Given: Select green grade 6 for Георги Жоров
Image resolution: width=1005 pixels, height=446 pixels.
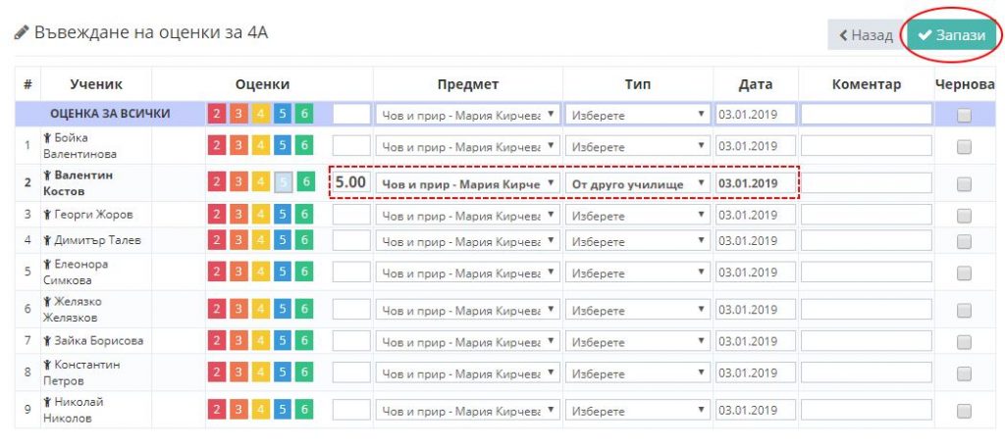Looking at the screenshot, I should pyautogui.click(x=303, y=215).
